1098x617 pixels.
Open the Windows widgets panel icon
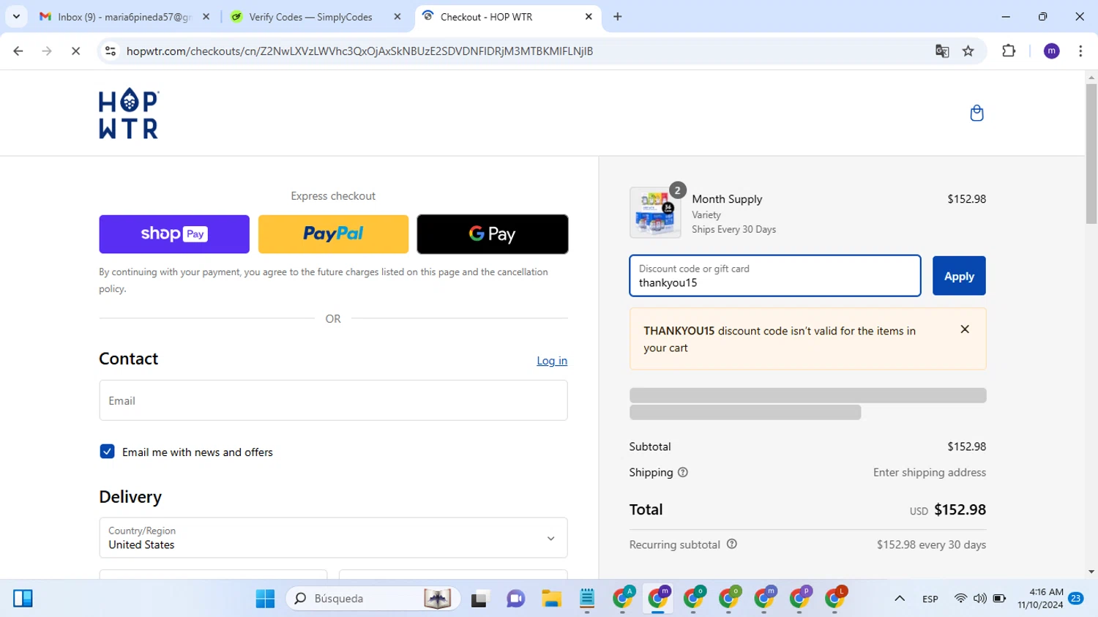(x=23, y=599)
